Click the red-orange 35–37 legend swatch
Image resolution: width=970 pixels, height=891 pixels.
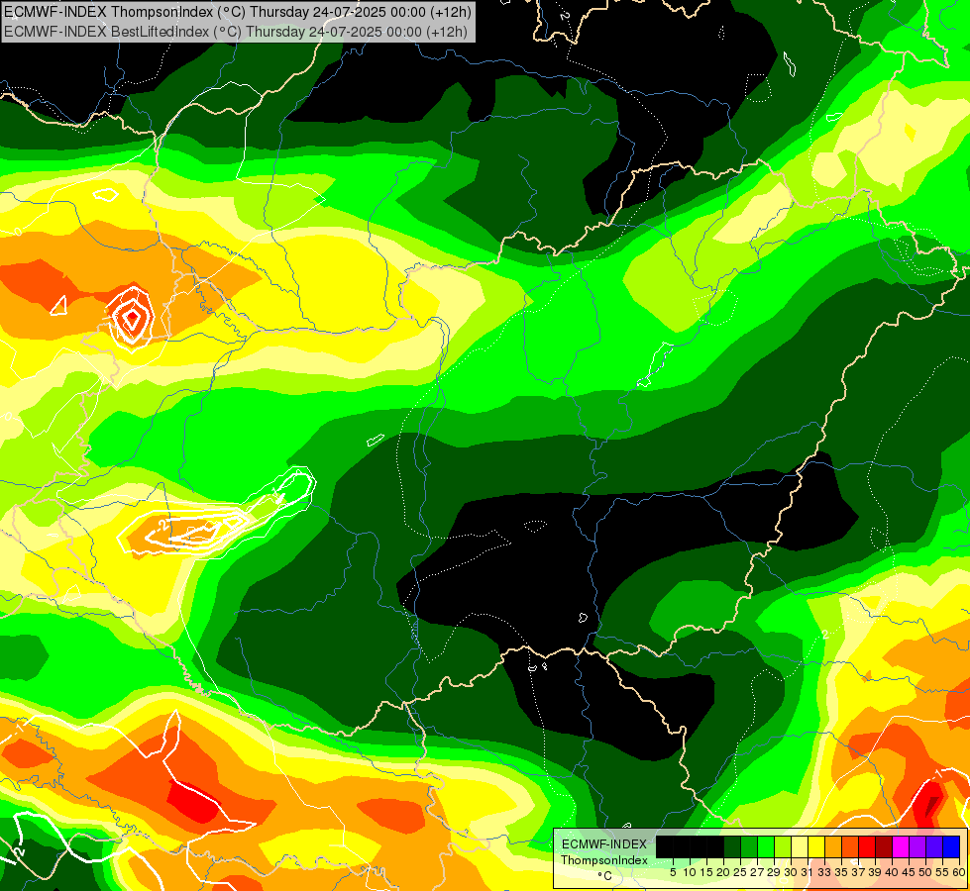[850, 847]
